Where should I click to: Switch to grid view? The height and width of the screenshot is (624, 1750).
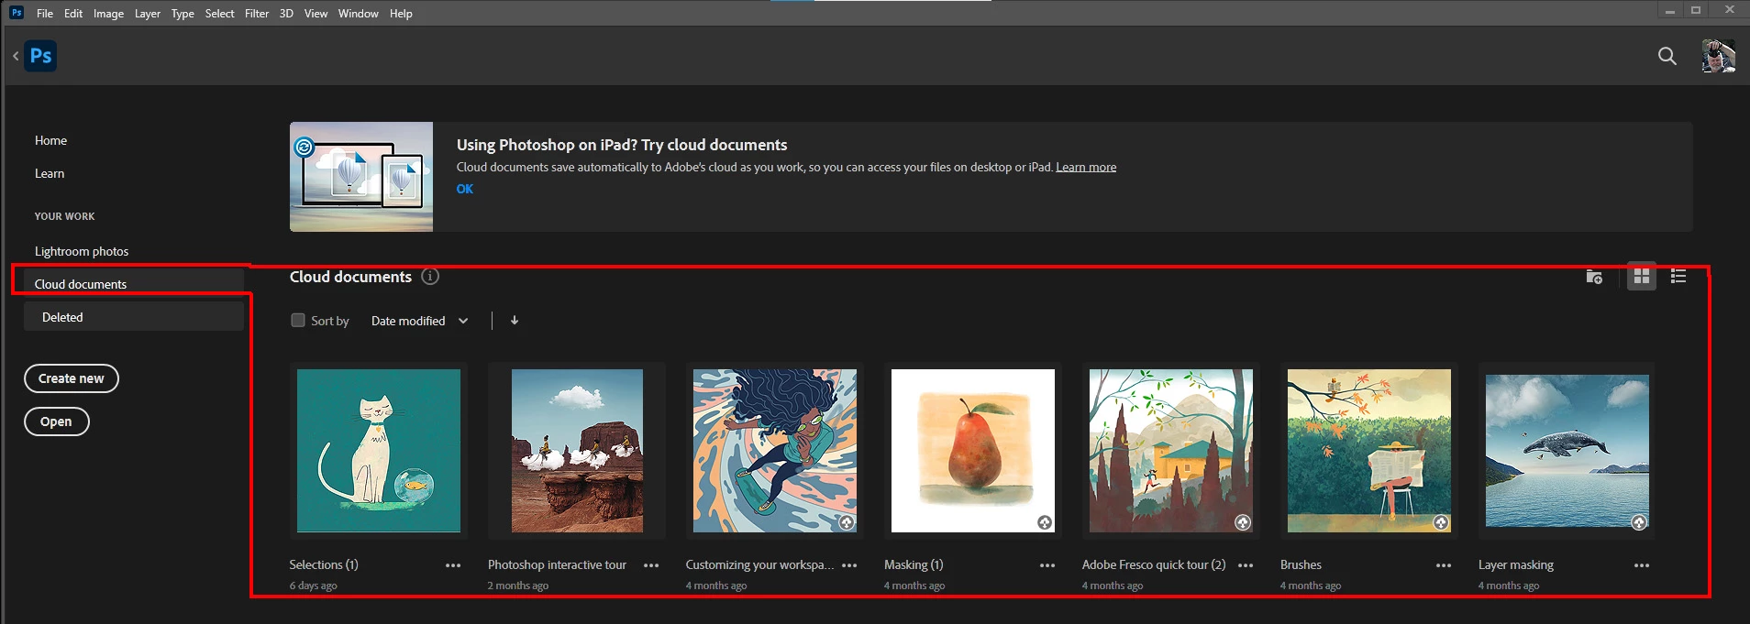point(1642,276)
